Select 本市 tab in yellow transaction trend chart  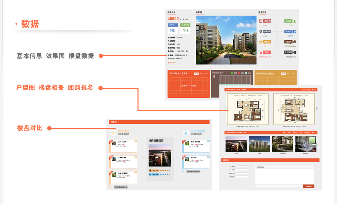tap(293, 73)
